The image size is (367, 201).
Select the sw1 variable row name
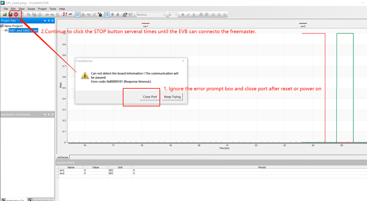(x=62, y=170)
